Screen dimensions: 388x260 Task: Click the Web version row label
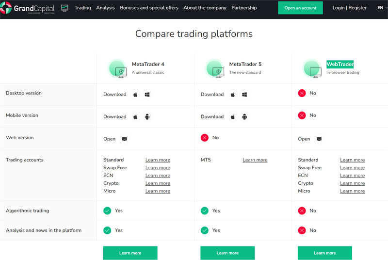pos(20,138)
